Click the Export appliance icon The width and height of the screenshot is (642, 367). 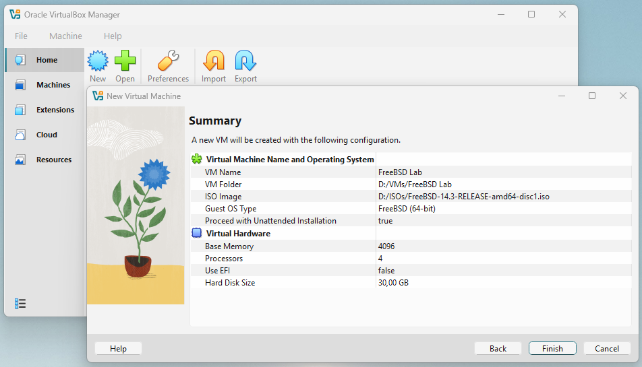tap(245, 61)
